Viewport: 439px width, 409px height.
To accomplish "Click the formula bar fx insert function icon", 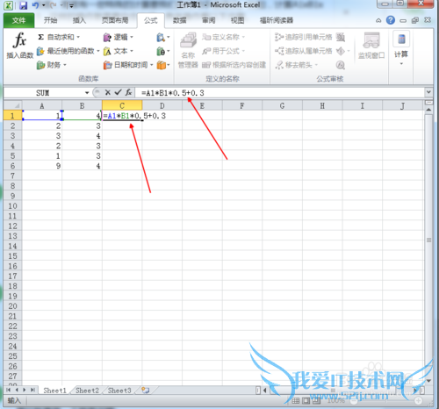I will coord(128,92).
